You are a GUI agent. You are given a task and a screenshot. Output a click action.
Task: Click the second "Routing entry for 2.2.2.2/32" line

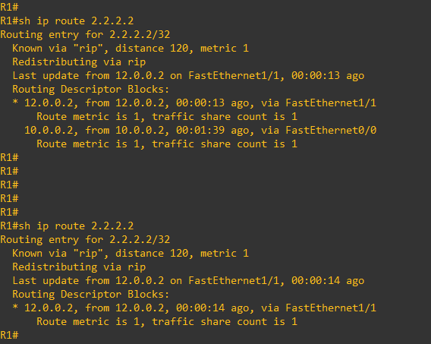pyautogui.click(x=85, y=240)
